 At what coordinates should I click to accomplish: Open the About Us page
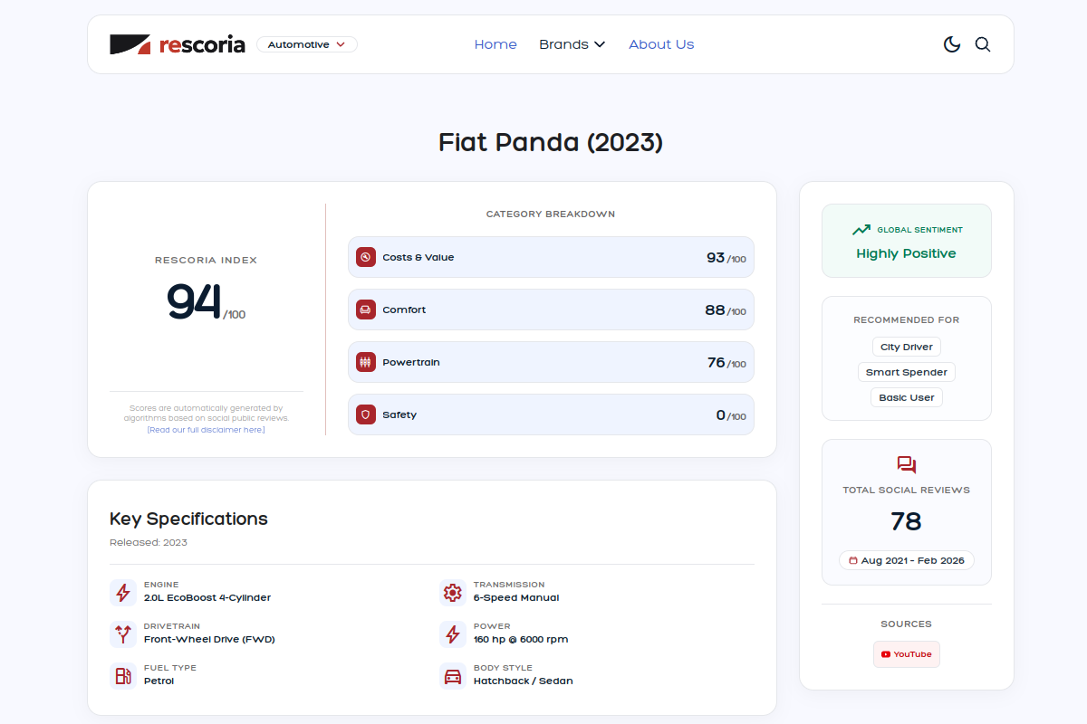(661, 44)
